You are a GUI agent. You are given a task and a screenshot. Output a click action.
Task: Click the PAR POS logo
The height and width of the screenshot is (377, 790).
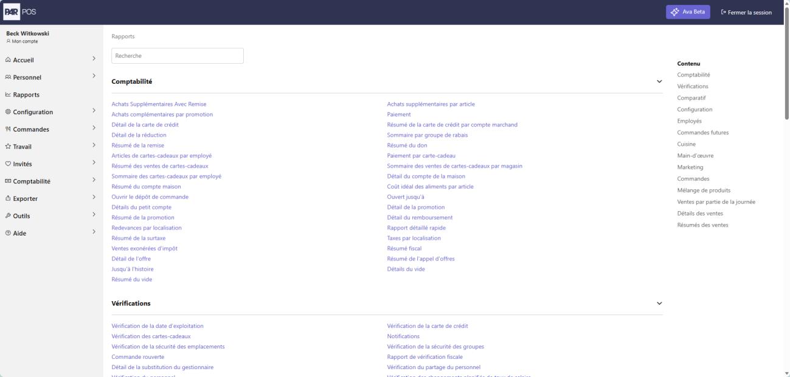[18, 12]
